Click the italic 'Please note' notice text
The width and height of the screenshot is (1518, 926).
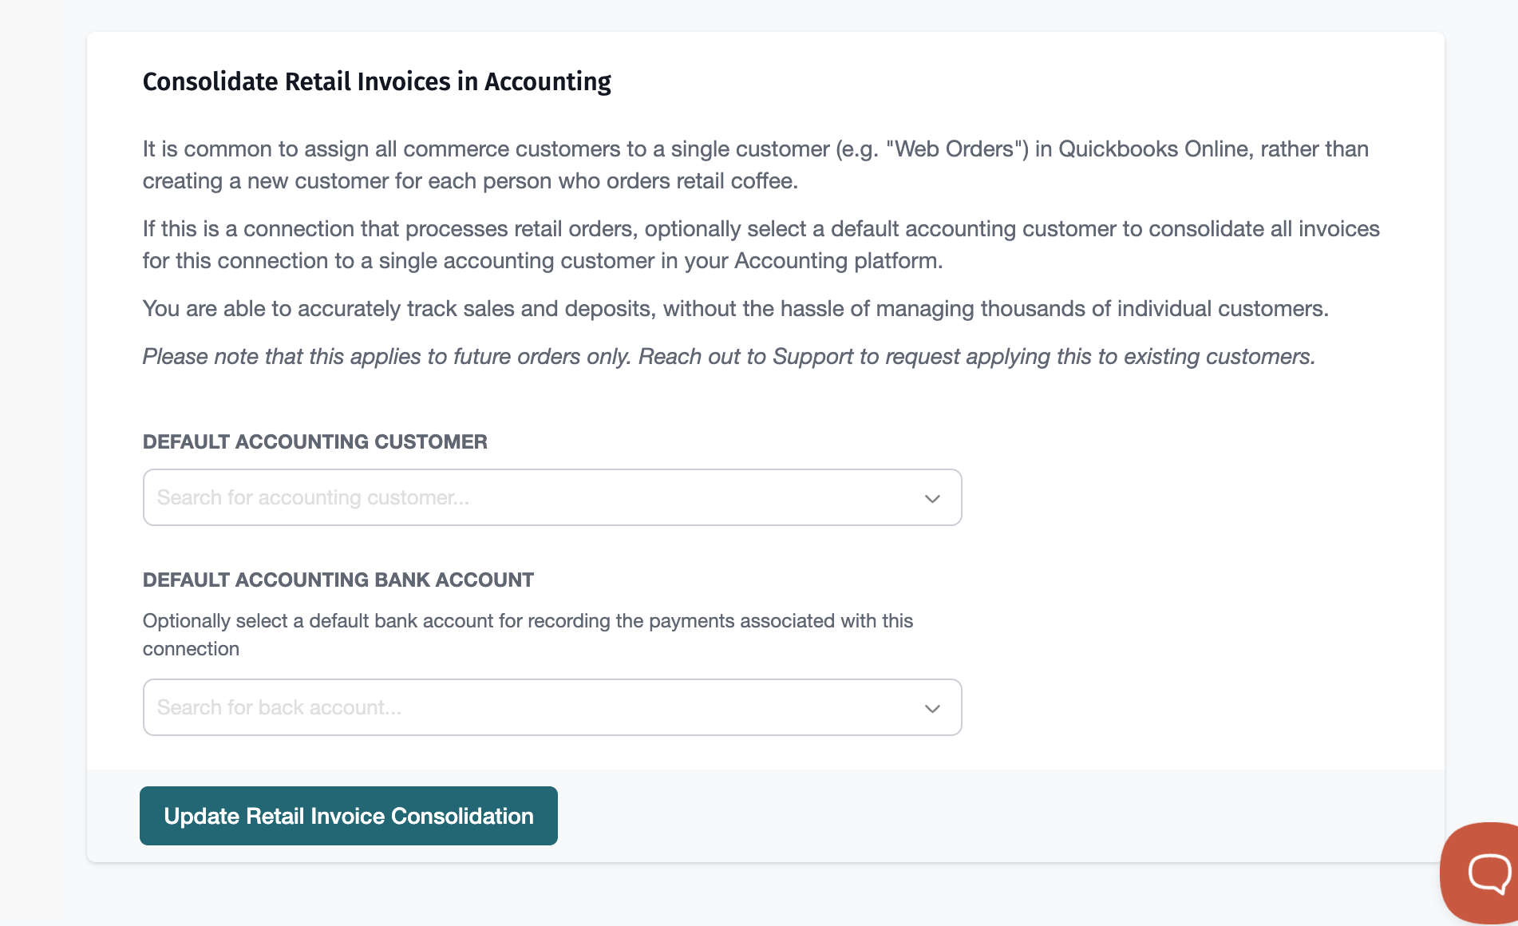pos(728,357)
